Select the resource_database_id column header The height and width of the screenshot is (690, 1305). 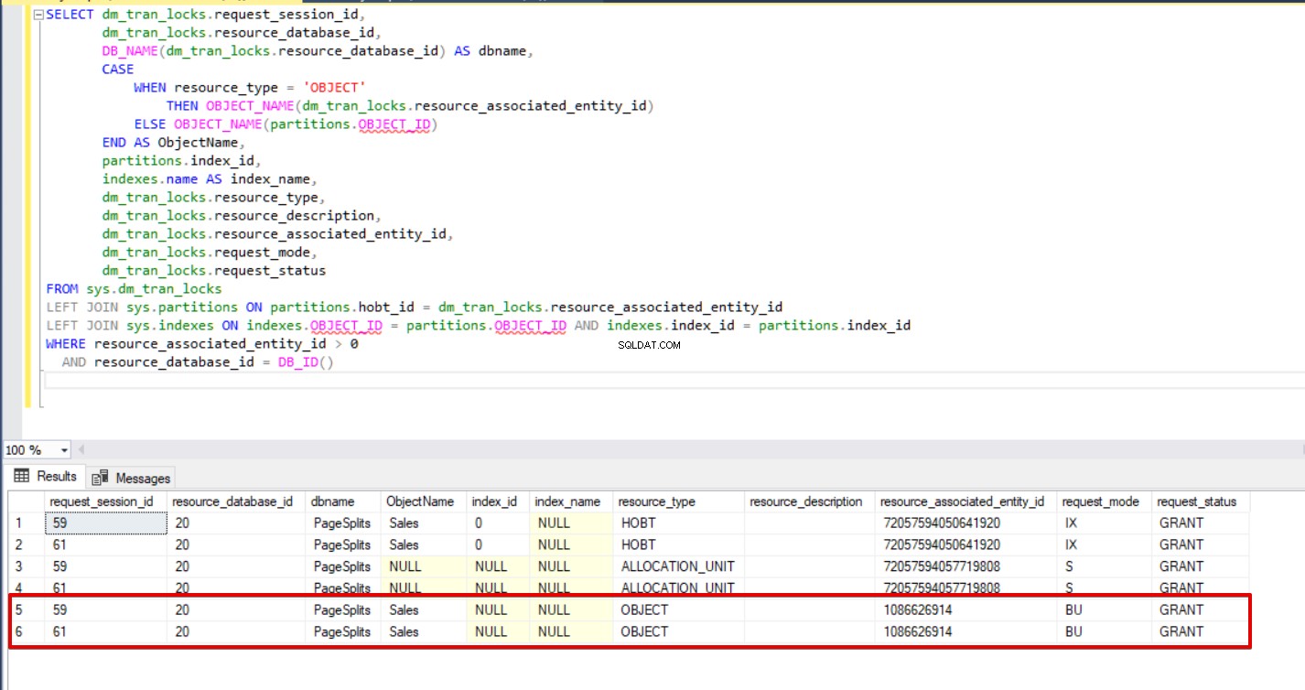point(237,501)
